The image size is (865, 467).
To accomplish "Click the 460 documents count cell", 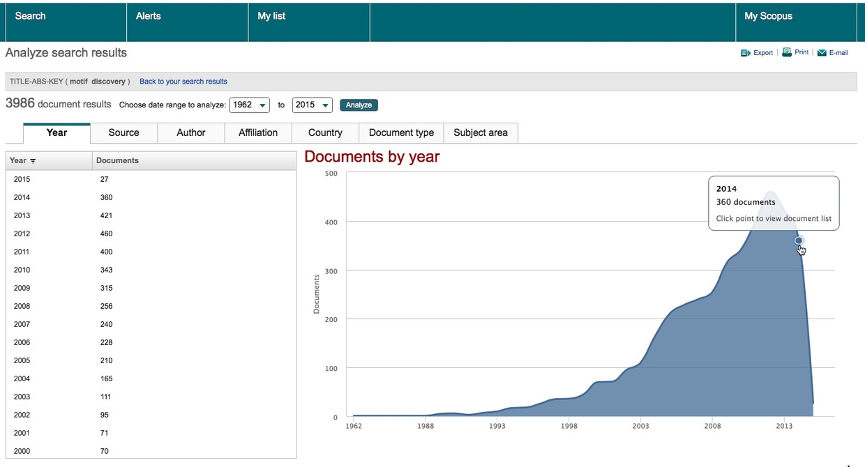I will (x=106, y=233).
